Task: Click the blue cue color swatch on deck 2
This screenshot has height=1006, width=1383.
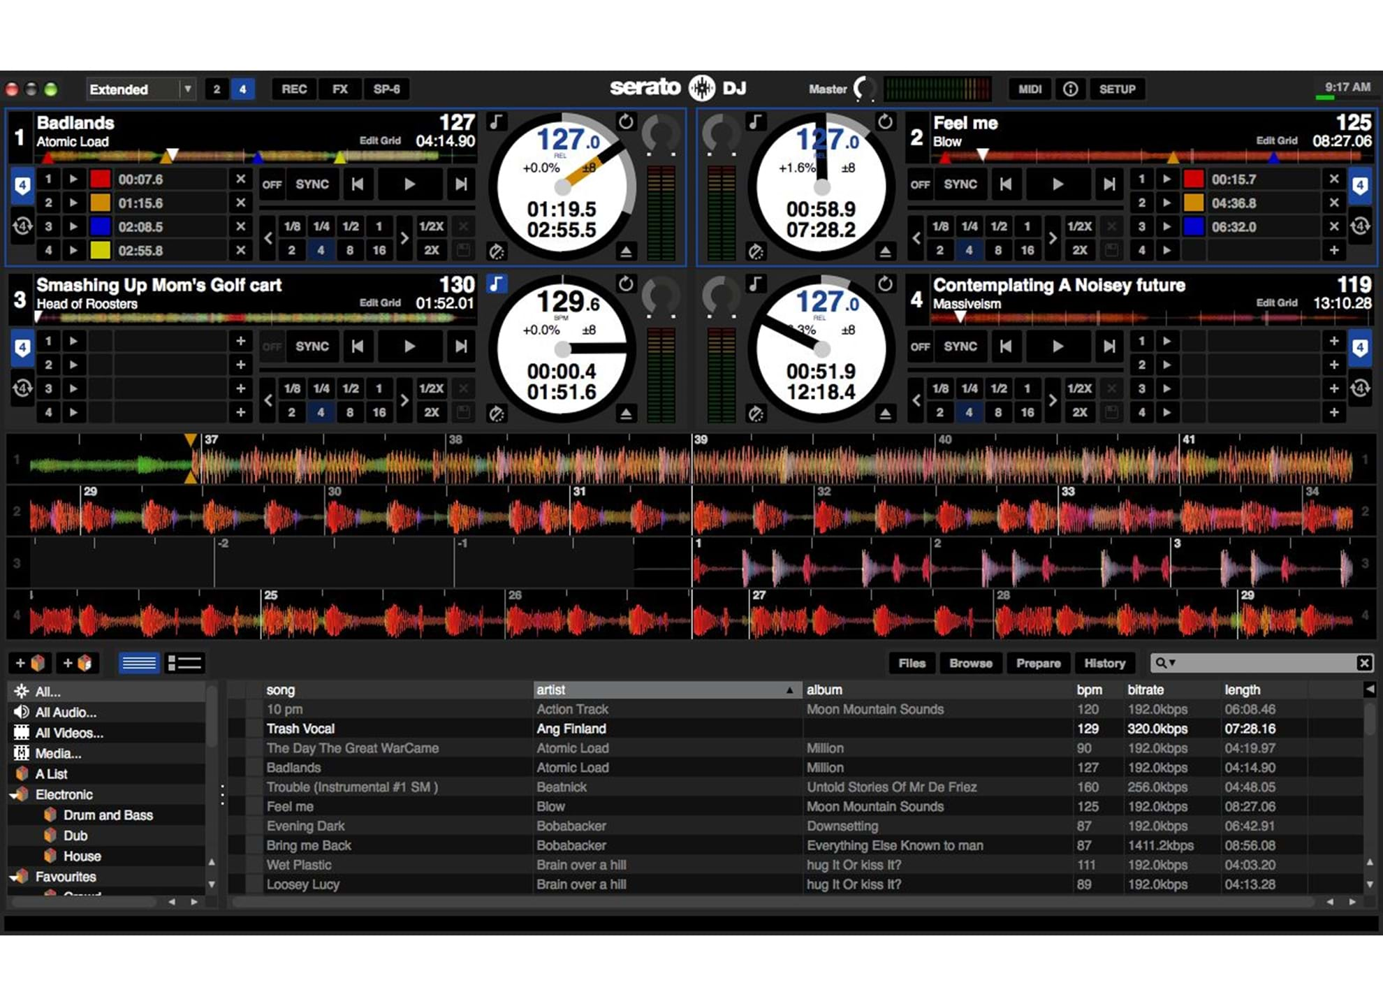Action: point(1194,226)
